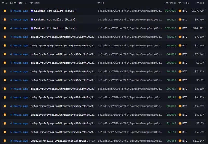208x144 pixels.
Task: Click the filter icon next to FROM header
Action: point(32,3)
